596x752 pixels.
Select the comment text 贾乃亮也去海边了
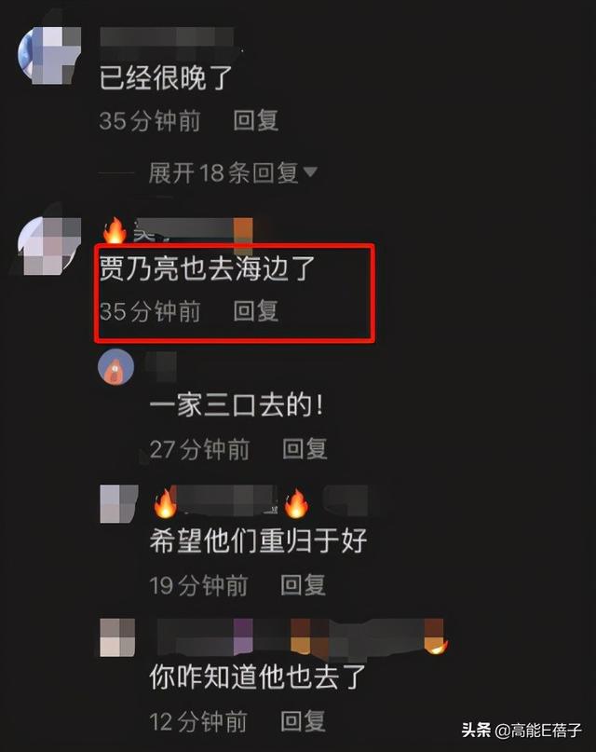tap(207, 268)
